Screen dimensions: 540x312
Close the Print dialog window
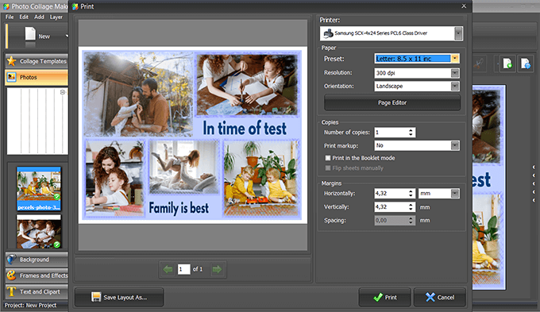click(464, 6)
